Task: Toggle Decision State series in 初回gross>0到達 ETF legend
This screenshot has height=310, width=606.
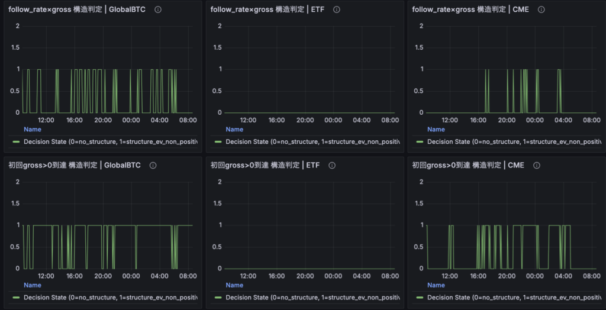Action: (x=312, y=298)
